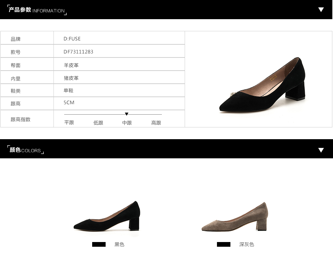This screenshot has width=333, height=278.
Task: Click the 深灰色 color name
Action: [247, 244]
